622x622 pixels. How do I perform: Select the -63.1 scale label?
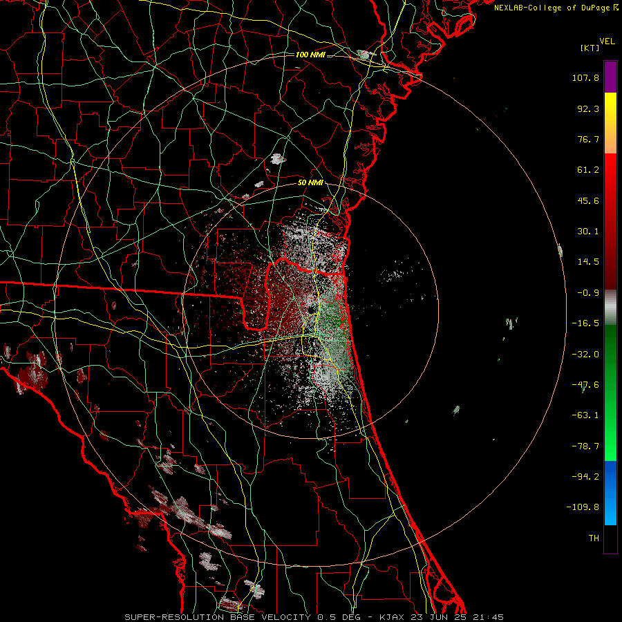(585, 415)
